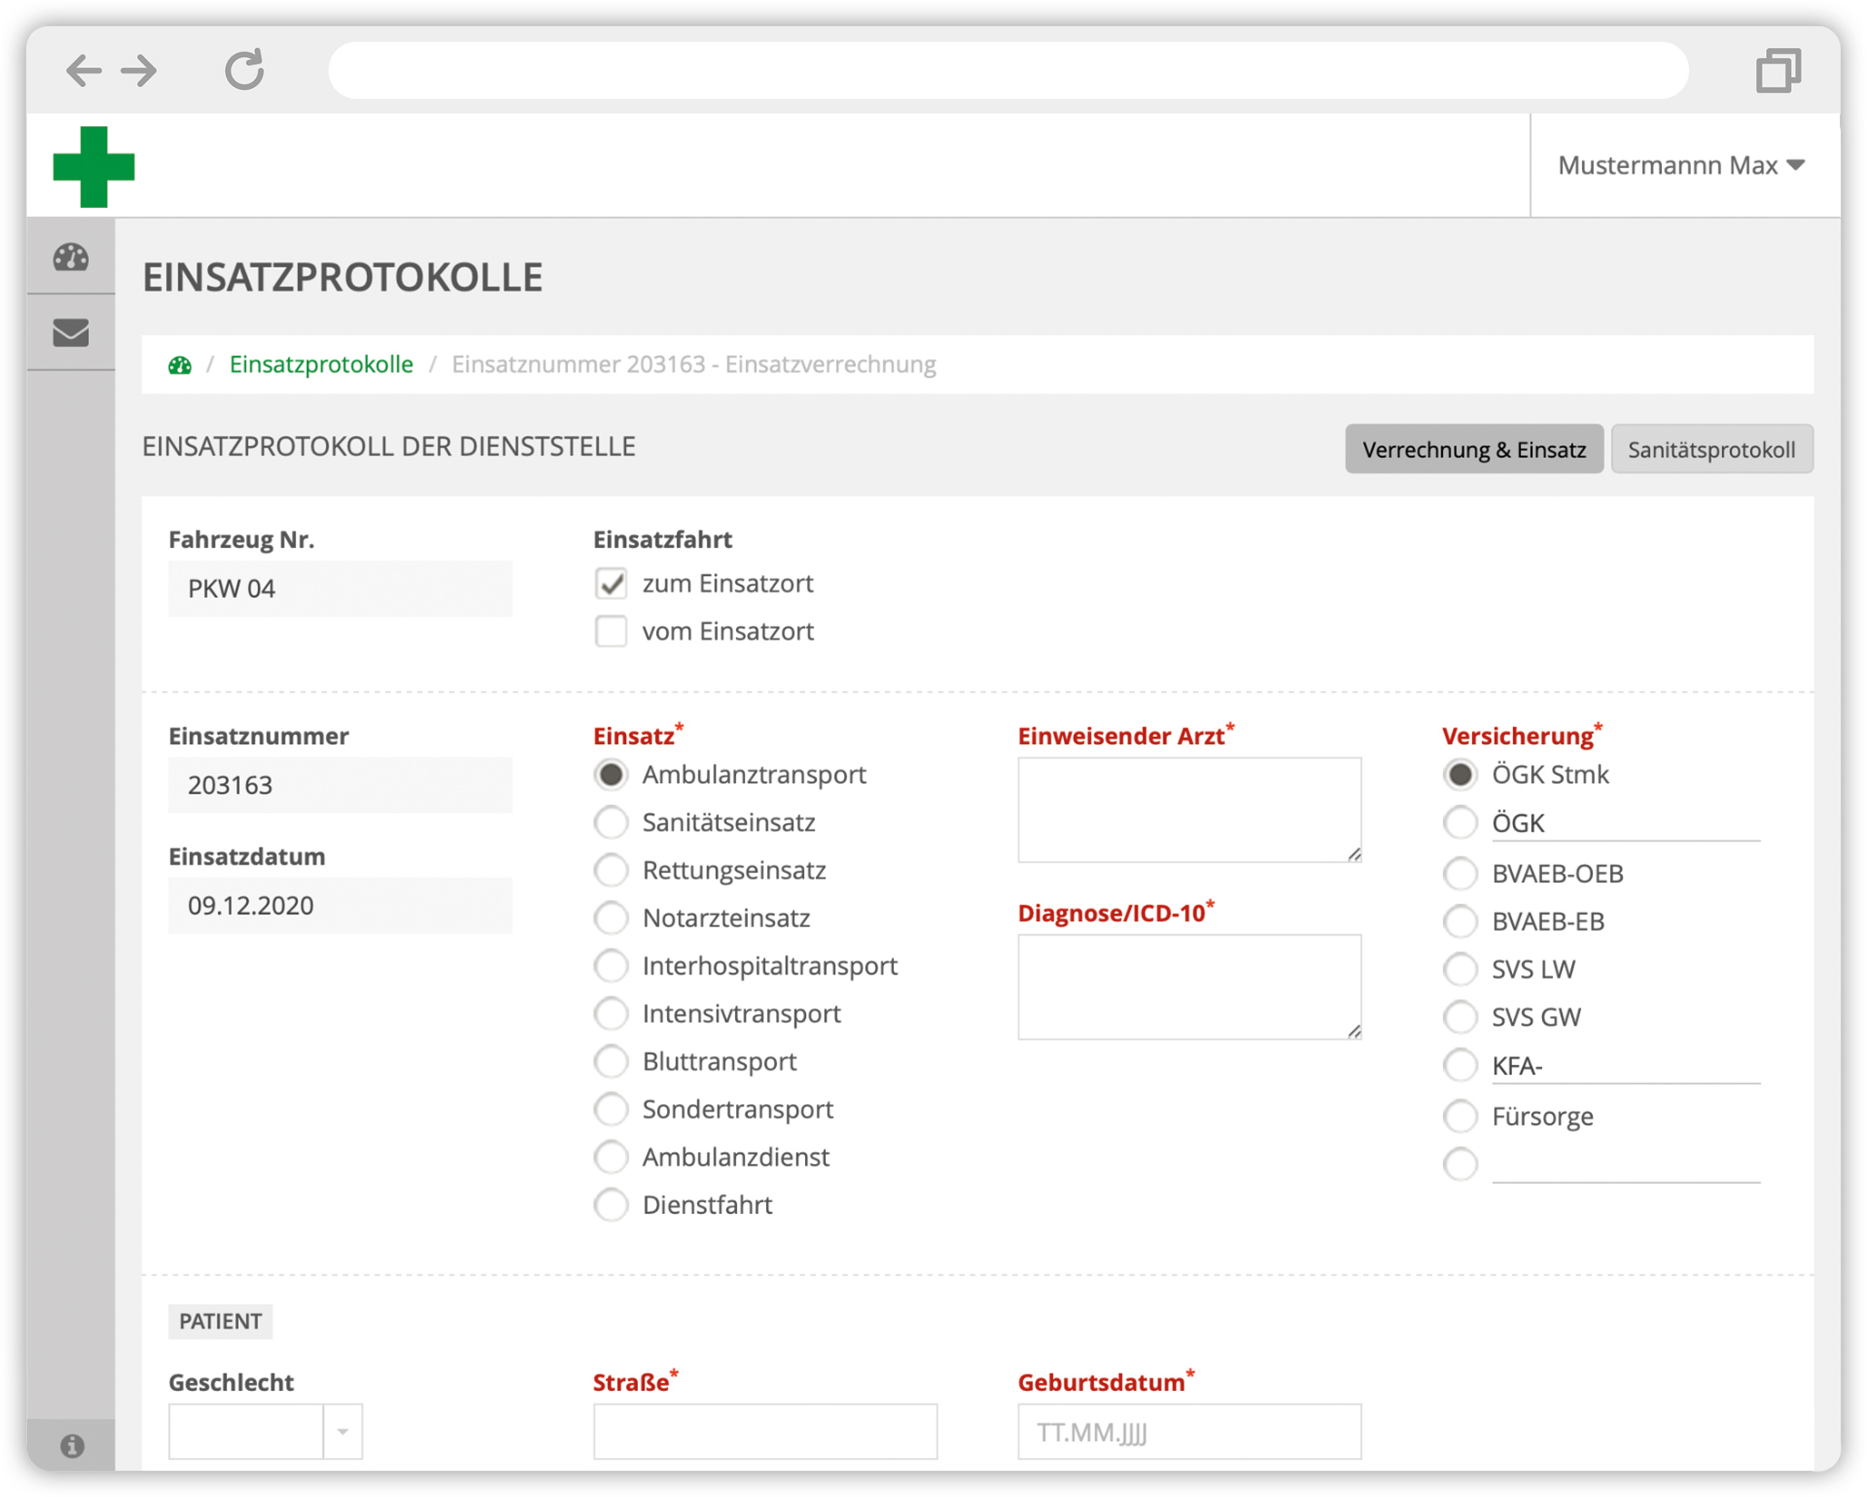Screen dimensions: 1867x1497
Task: Click the green cross logo
Action: tap(93, 167)
